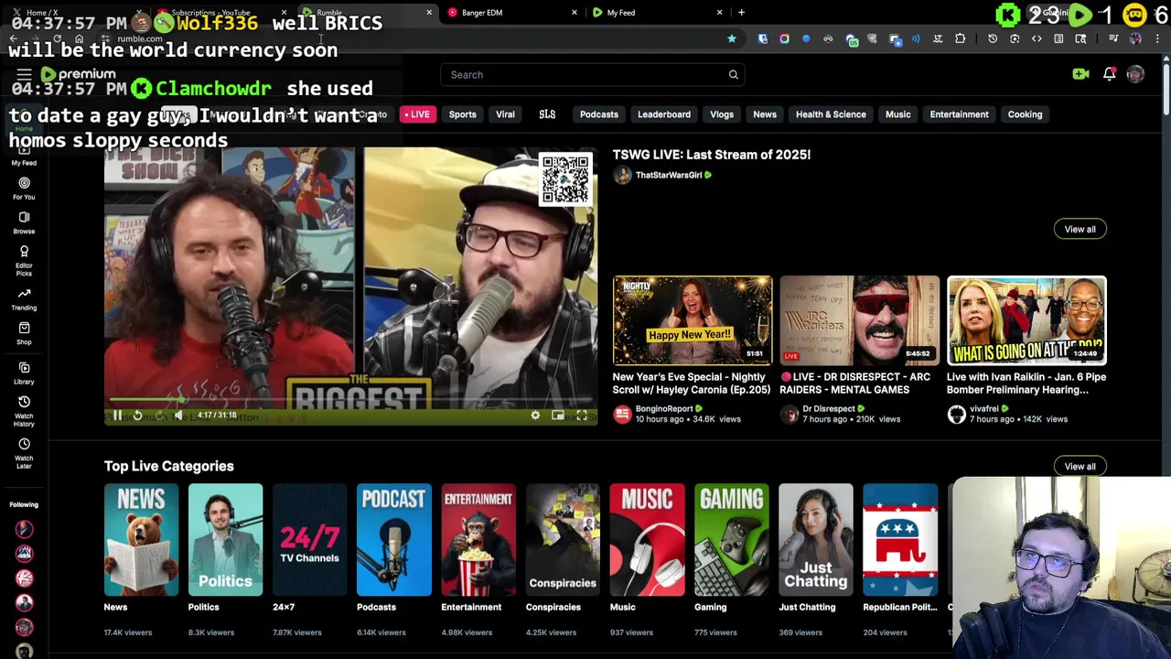The image size is (1171, 659).
Task: Open Watch Later in the sidebar
Action: pos(24,453)
